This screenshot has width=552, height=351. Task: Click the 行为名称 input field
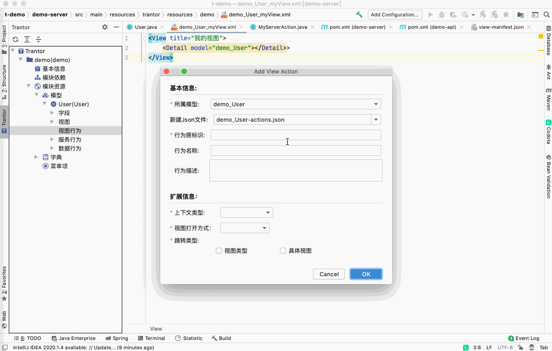[x=296, y=150]
